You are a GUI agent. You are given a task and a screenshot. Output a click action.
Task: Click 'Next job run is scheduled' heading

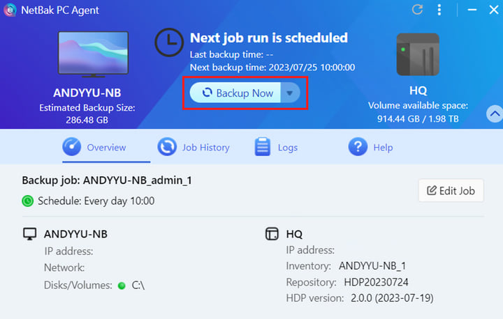(269, 38)
